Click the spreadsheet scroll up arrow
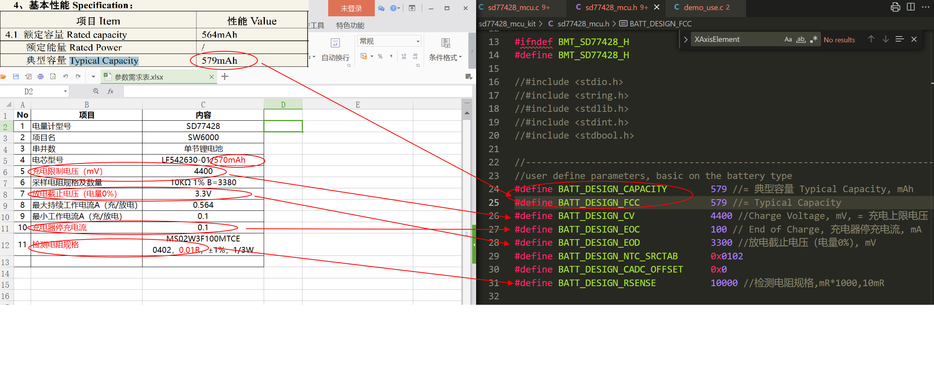 click(467, 113)
